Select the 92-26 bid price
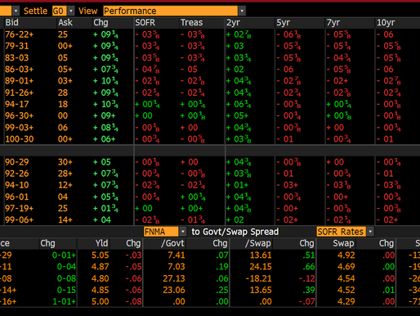Image resolution: width=420 pixels, height=316 pixels. 17,174
